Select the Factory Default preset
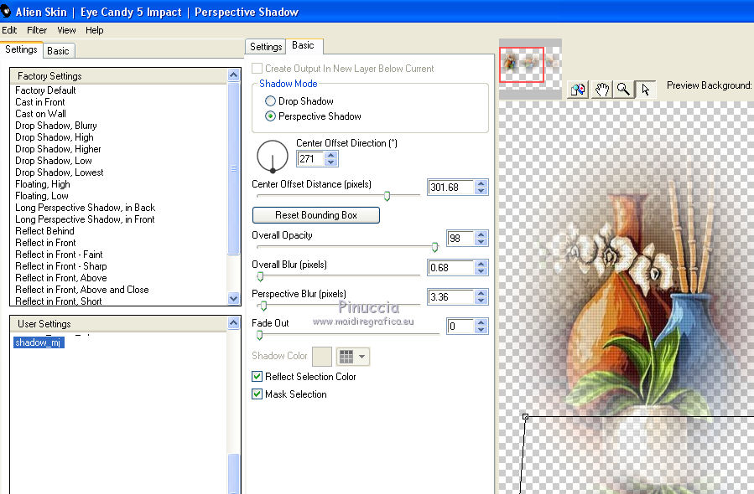 (45, 90)
